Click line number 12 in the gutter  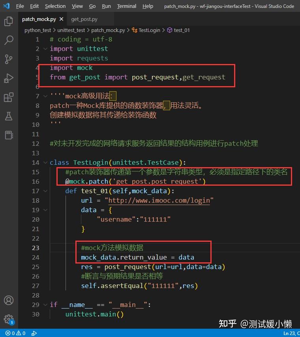(36, 144)
